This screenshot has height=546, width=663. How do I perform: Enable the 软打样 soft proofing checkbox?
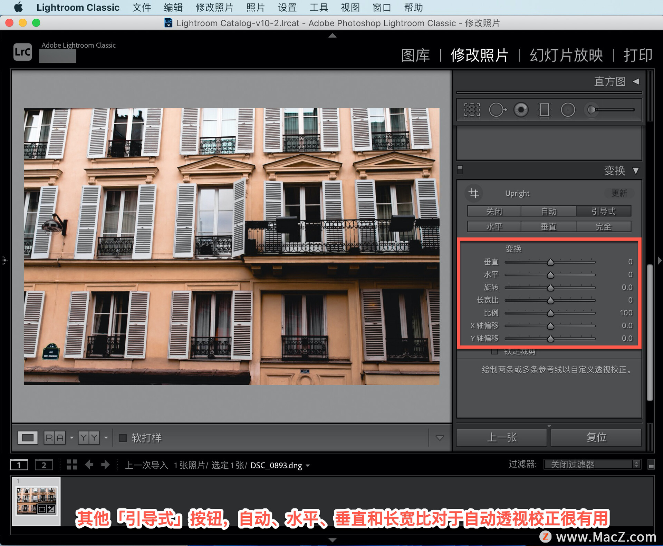[123, 438]
